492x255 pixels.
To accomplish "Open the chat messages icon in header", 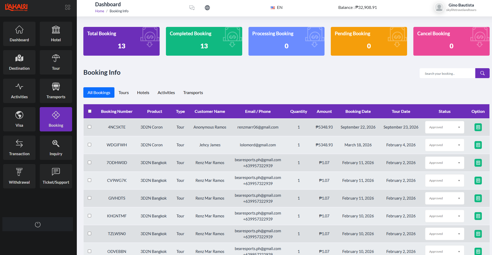I will 192,8.
